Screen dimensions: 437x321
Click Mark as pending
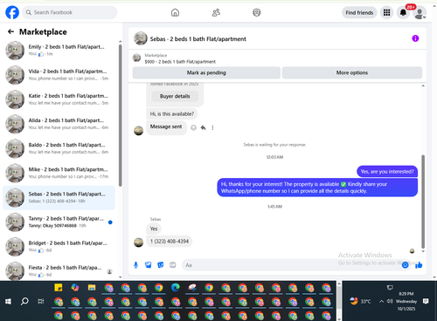coord(206,72)
